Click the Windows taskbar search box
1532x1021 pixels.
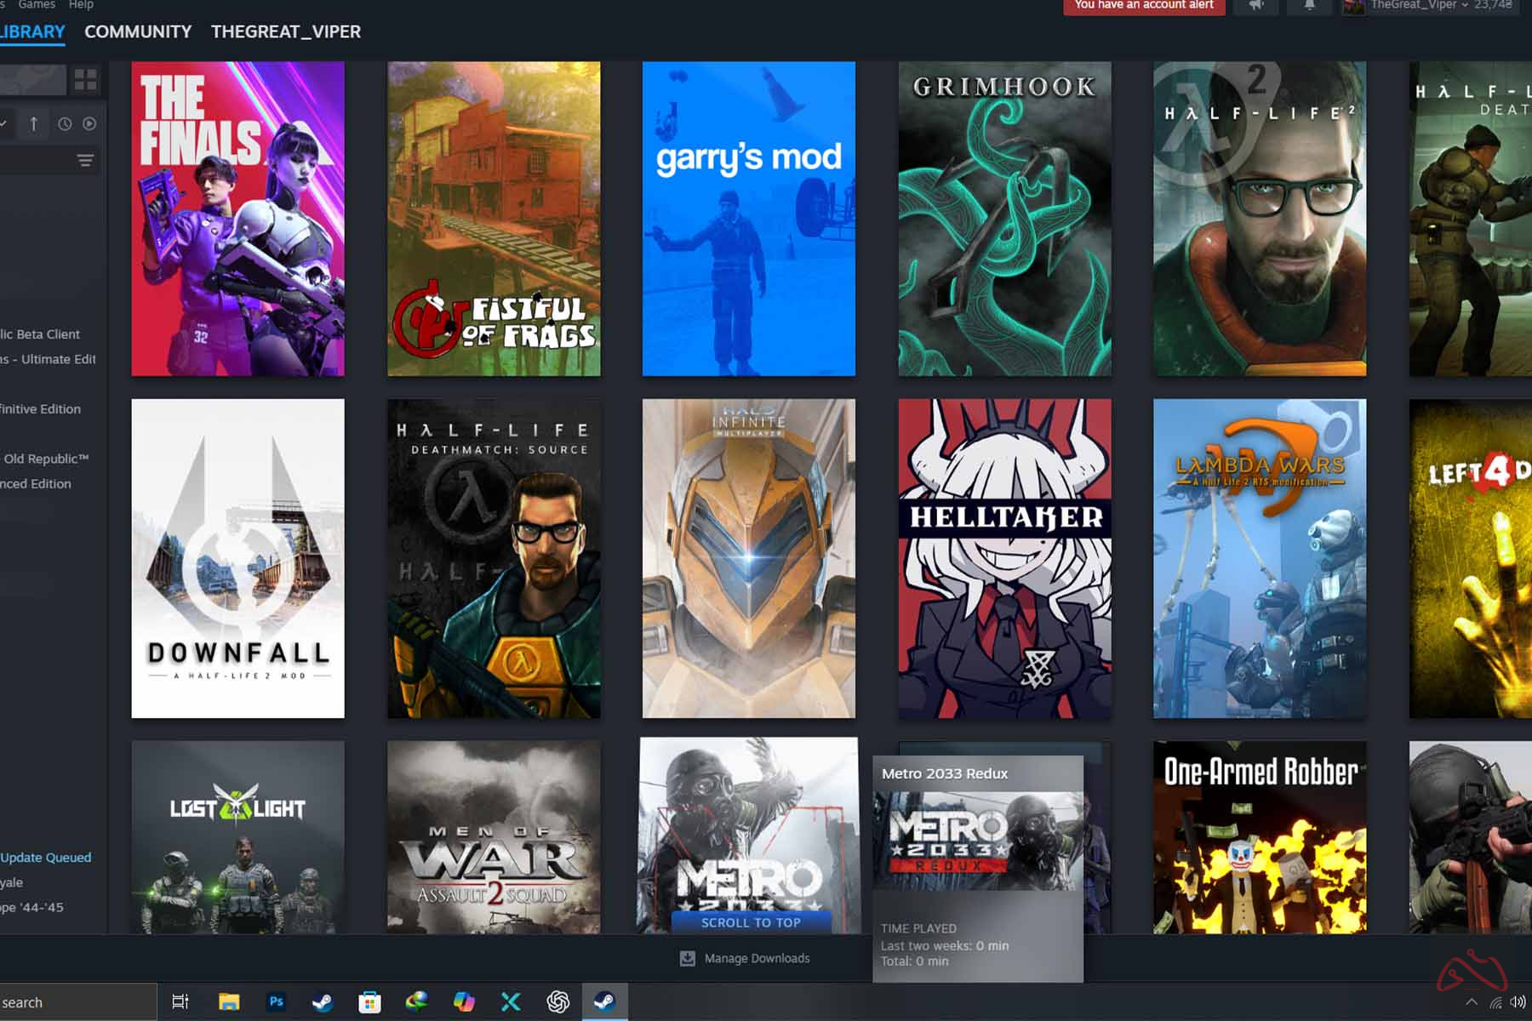[77, 1002]
